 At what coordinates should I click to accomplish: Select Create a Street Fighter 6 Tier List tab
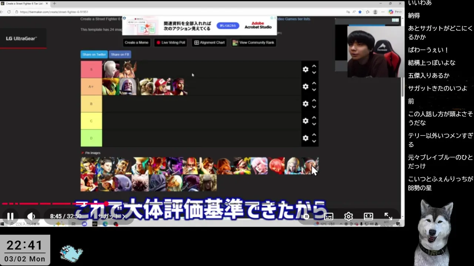(x=24, y=4)
